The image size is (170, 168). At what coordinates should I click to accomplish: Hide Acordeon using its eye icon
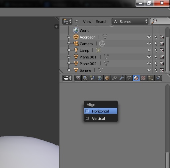click(x=149, y=37)
